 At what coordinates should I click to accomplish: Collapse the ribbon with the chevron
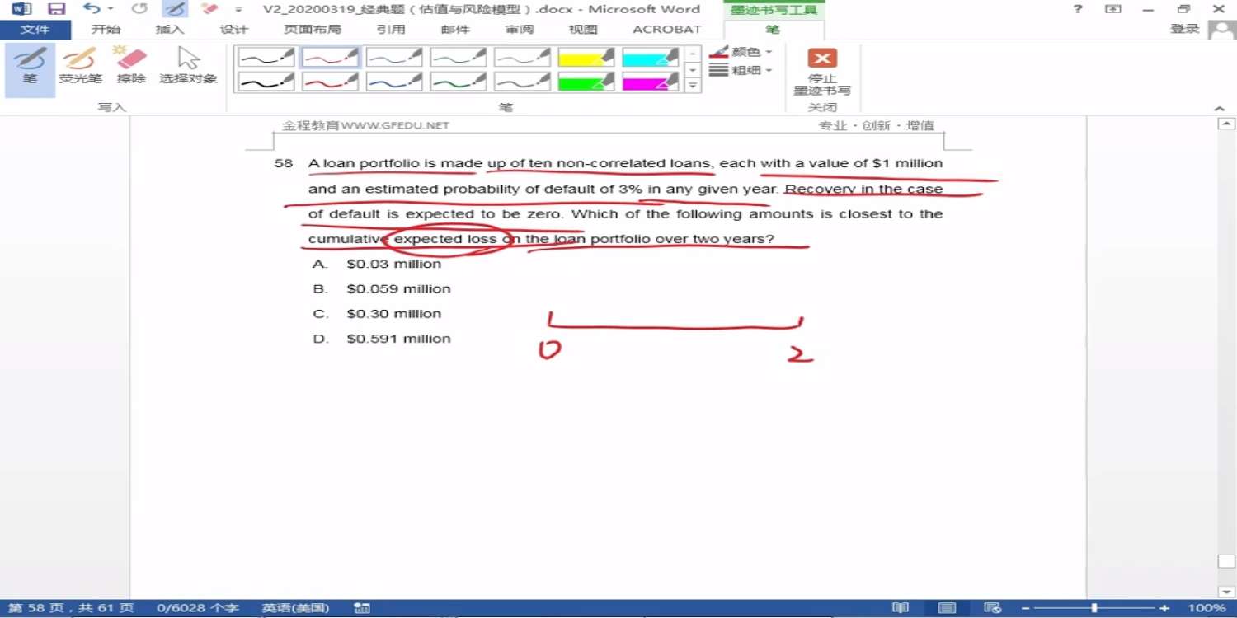[1220, 109]
